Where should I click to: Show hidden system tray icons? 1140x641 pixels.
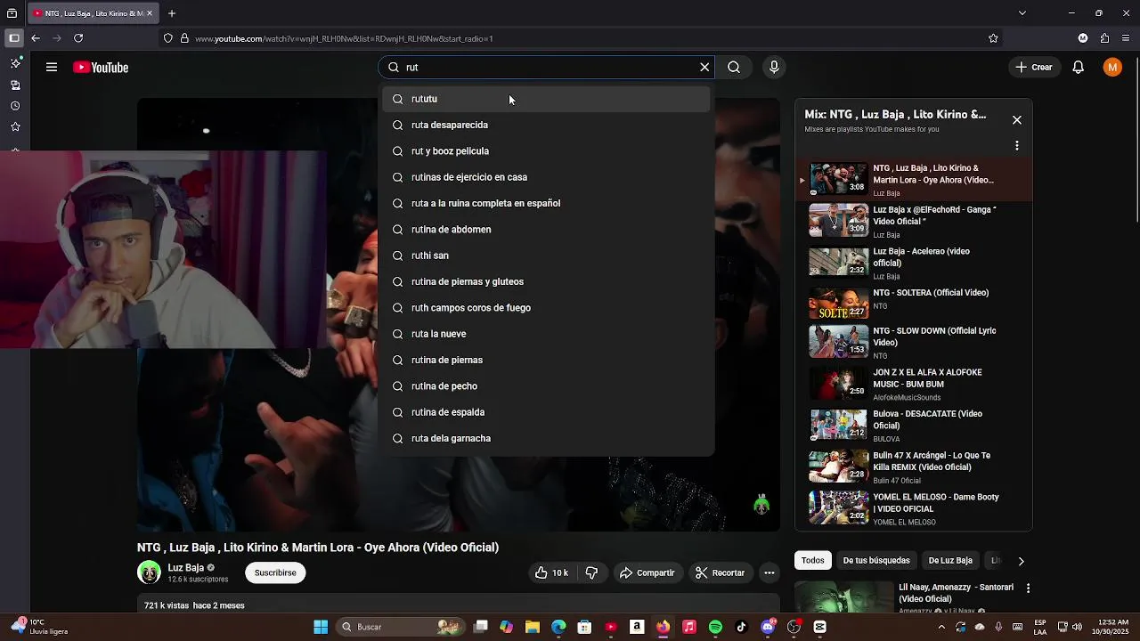[x=941, y=628]
